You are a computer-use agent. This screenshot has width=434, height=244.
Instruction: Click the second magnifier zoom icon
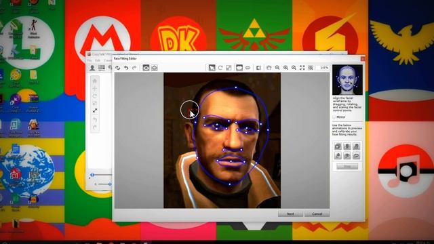click(x=285, y=68)
